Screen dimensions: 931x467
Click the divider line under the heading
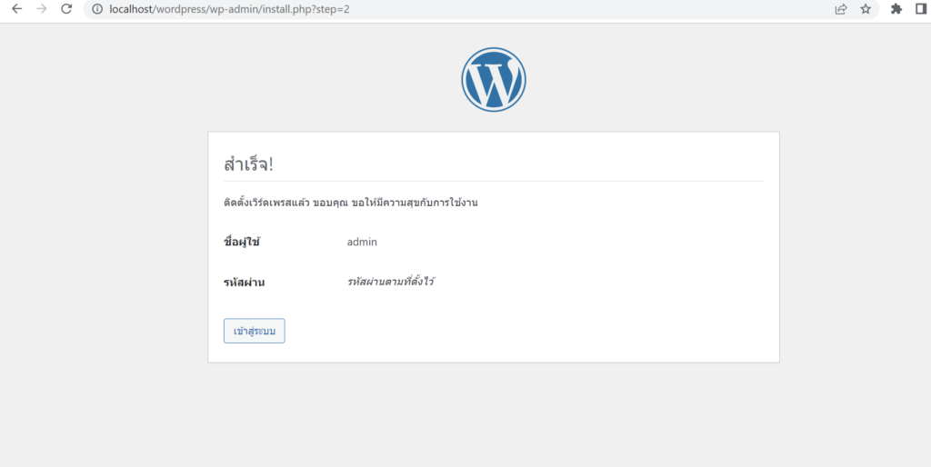[x=494, y=181]
